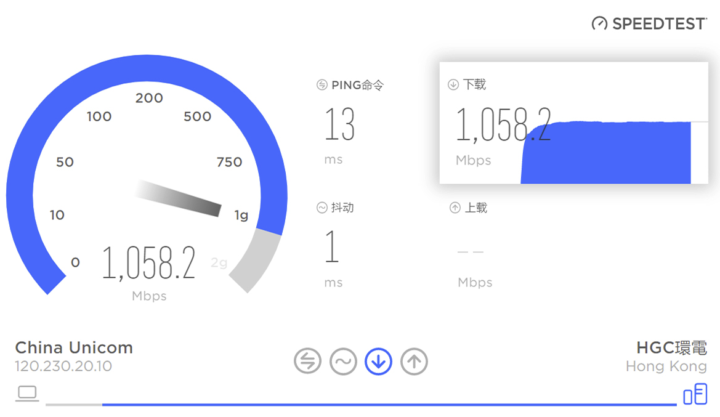Click the 1,058.2 Mbps gauge reading
Viewport: 720px width, 417px height.
click(149, 264)
